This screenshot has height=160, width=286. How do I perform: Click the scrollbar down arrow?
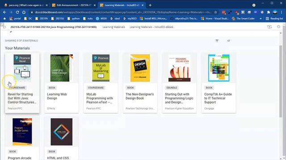click(x=281, y=159)
